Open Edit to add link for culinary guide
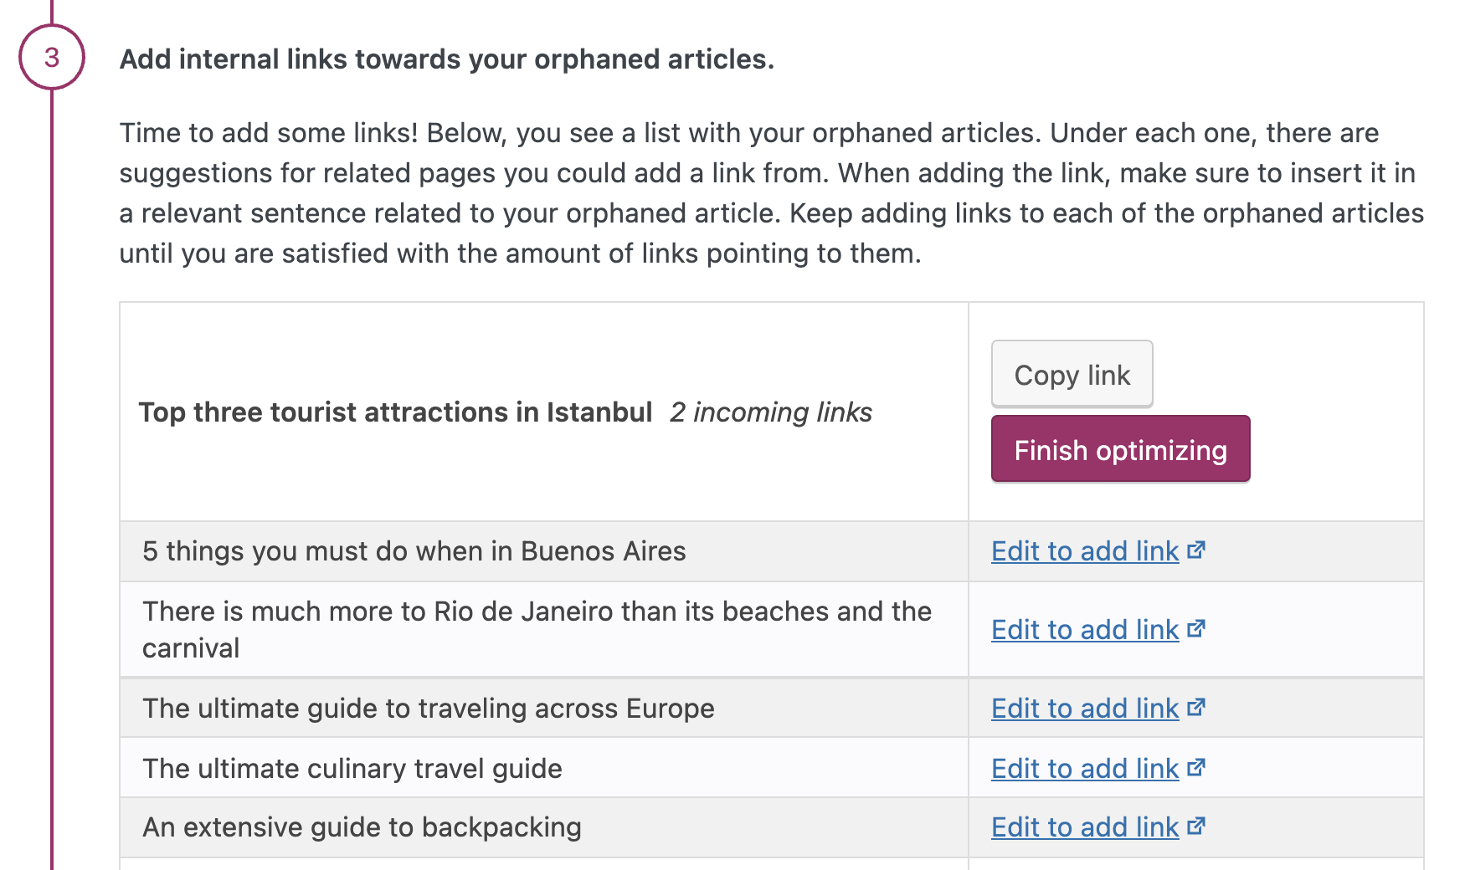1465x870 pixels. [1084, 769]
